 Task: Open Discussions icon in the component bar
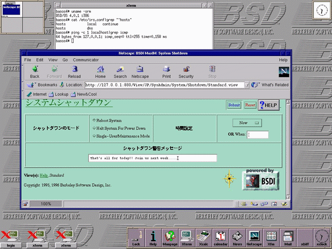(264, 204)
